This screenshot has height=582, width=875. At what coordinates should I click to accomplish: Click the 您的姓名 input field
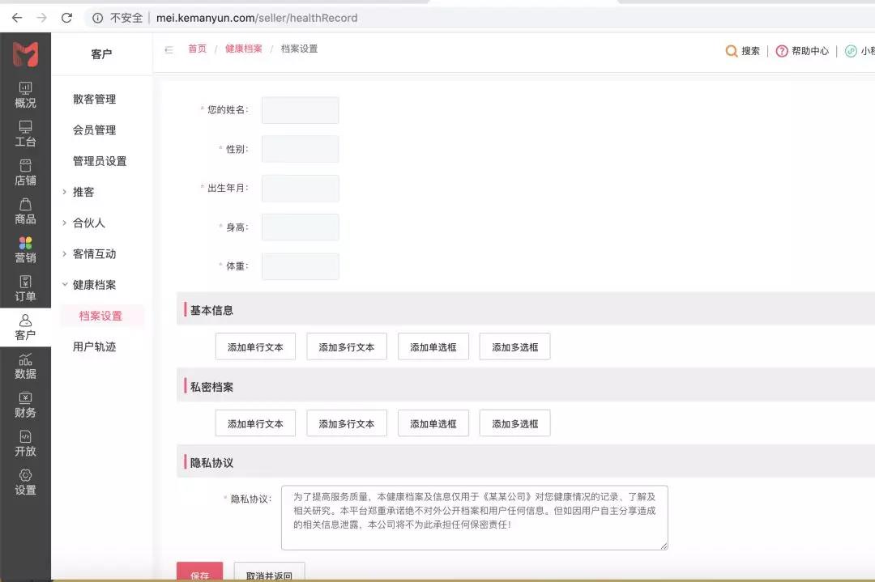point(301,110)
